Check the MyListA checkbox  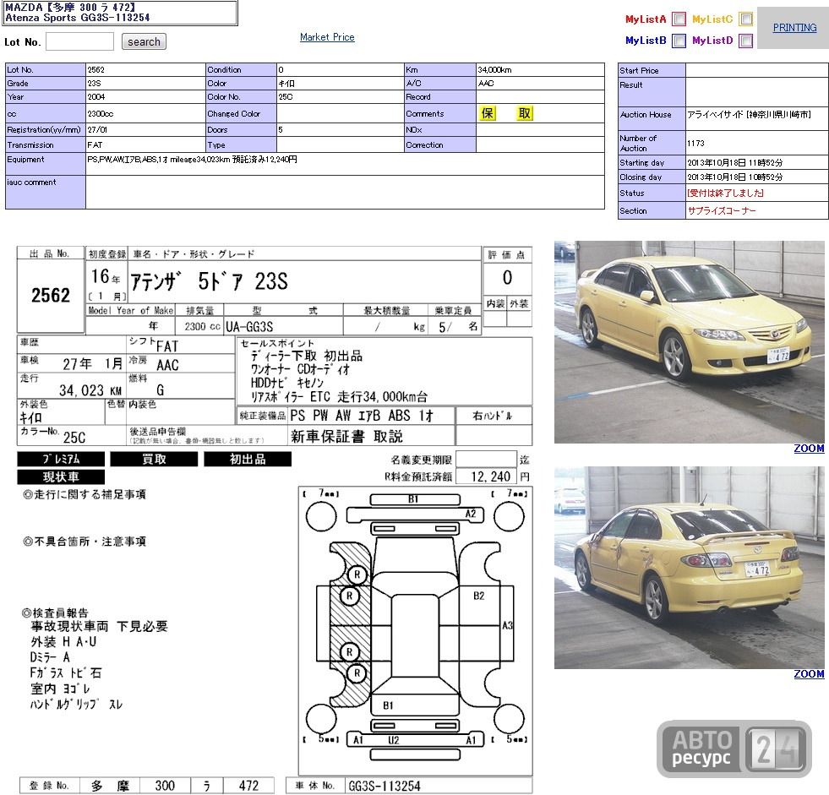(x=679, y=19)
